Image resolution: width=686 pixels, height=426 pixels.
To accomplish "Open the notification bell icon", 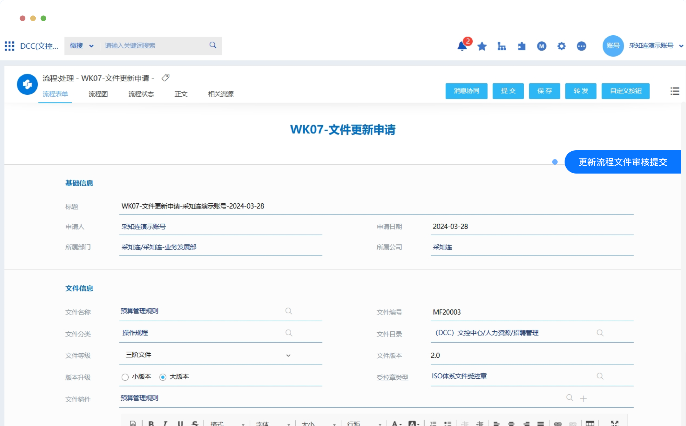I will pyautogui.click(x=462, y=46).
